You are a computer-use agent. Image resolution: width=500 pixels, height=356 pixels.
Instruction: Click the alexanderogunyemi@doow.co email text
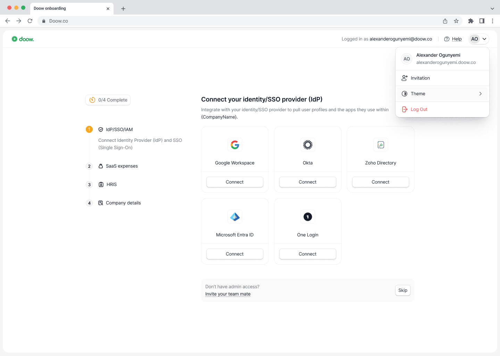[x=401, y=39]
